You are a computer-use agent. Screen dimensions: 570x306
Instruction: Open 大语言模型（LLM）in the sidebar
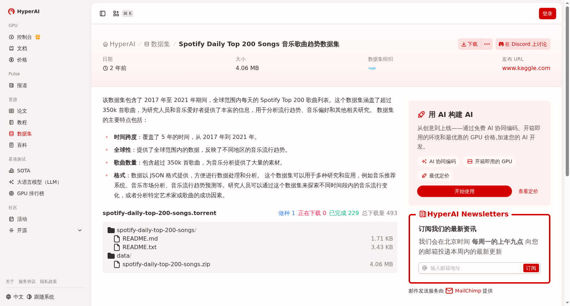[39, 182]
